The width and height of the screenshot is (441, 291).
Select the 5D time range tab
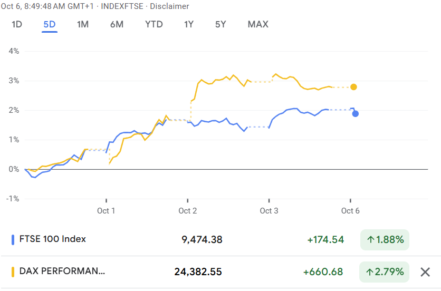50,24
